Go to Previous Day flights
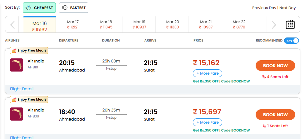 click(264, 8)
